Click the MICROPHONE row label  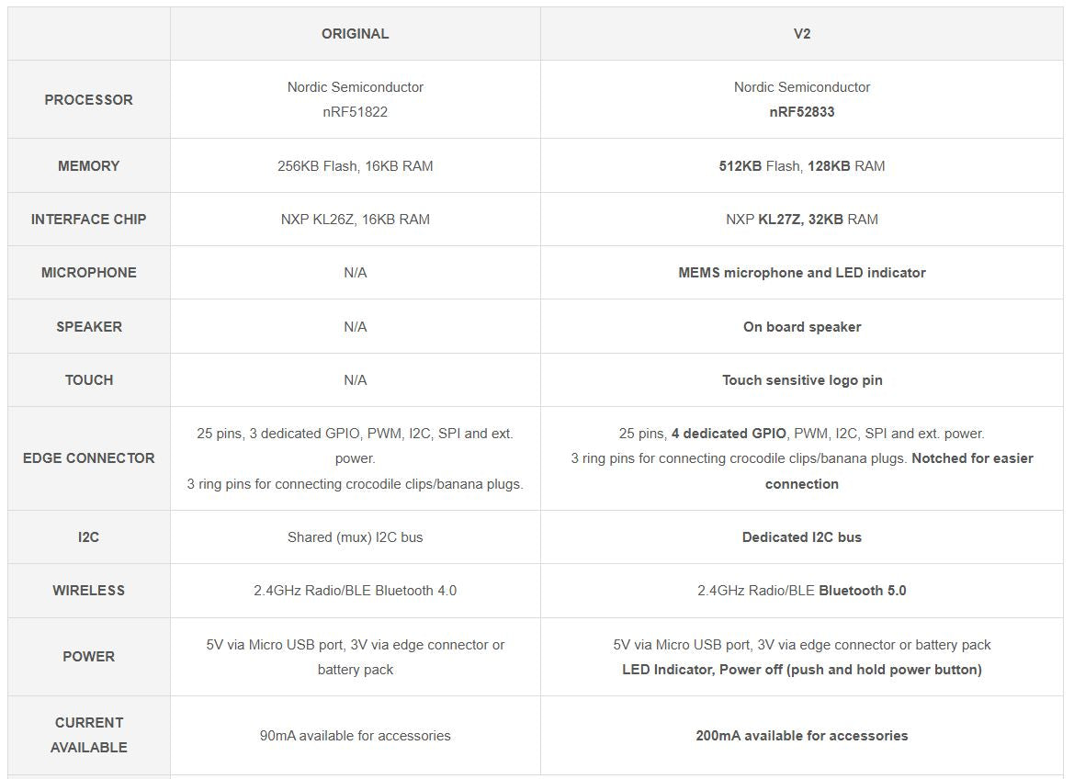(x=88, y=273)
